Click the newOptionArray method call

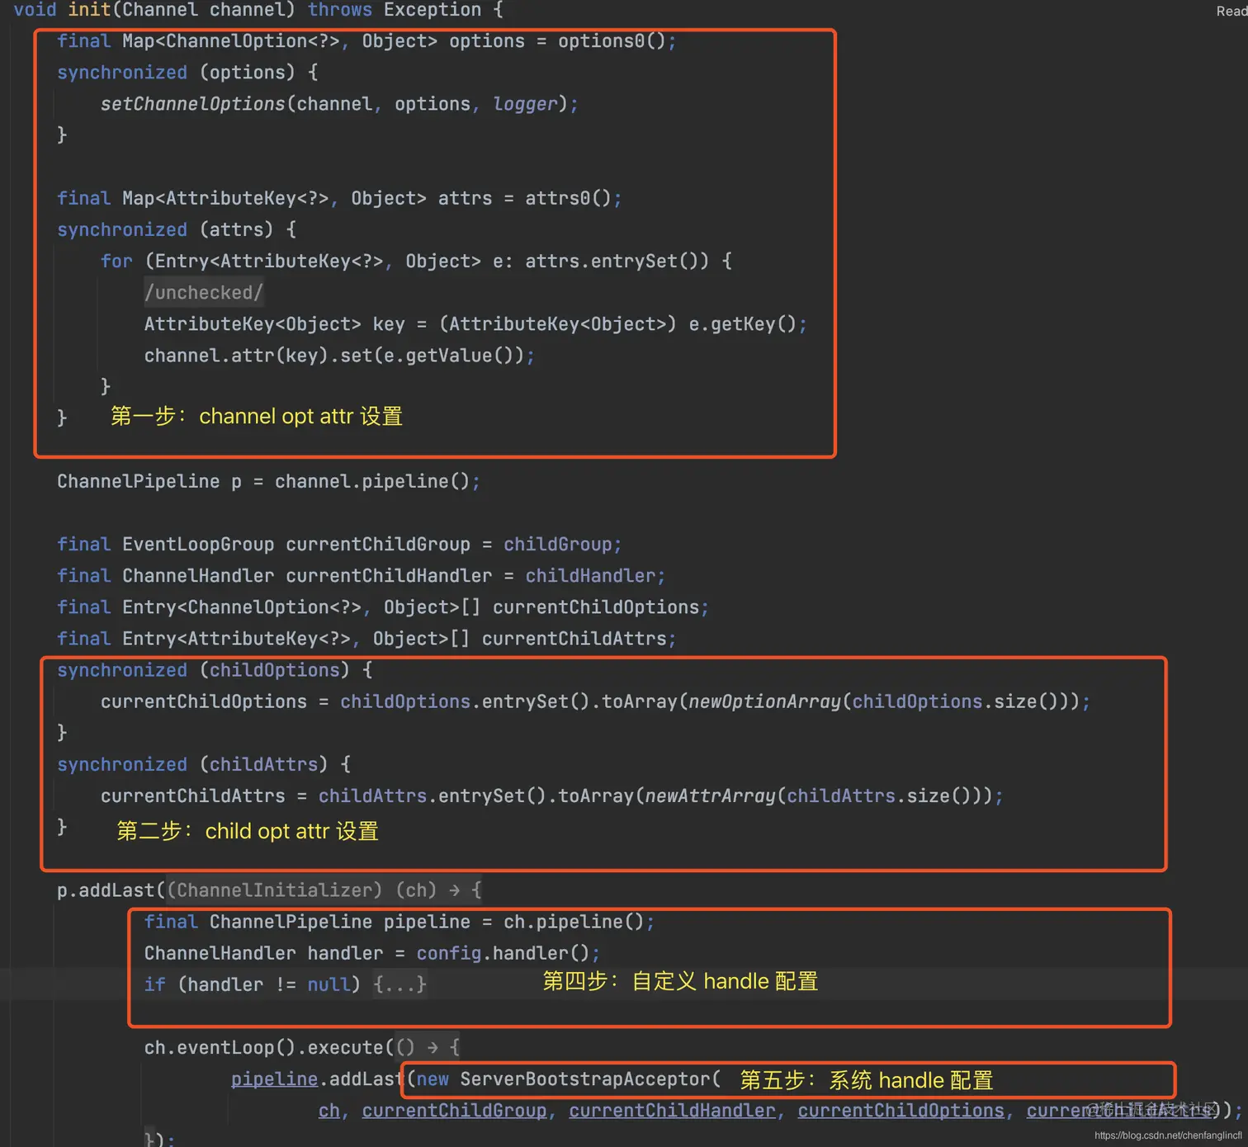pos(764,701)
